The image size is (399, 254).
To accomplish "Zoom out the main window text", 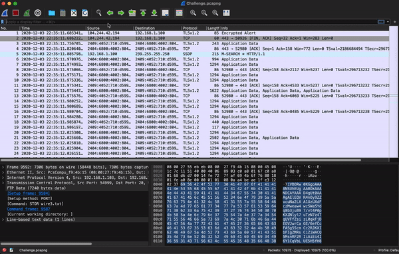I will click(204, 13).
